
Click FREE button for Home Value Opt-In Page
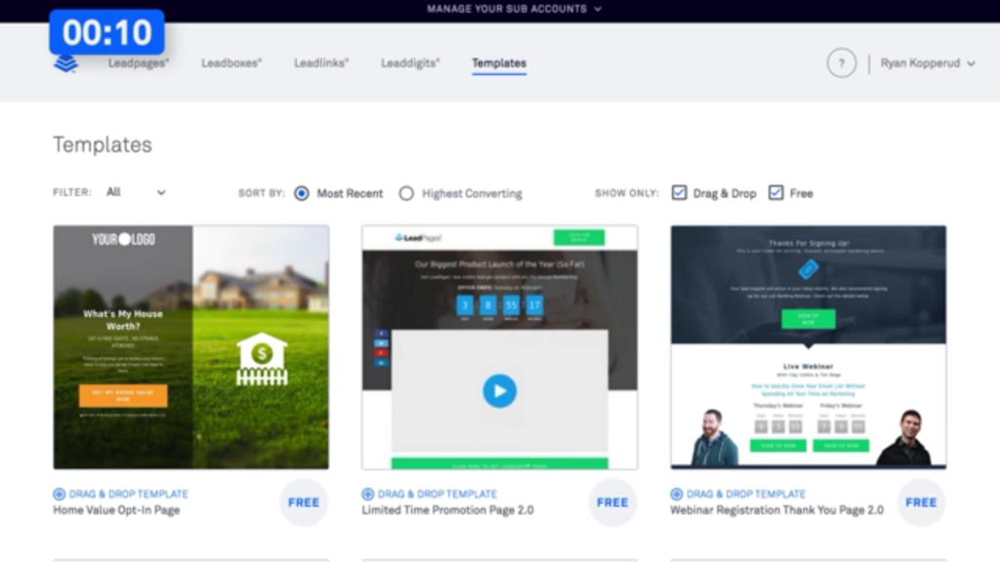(x=304, y=502)
